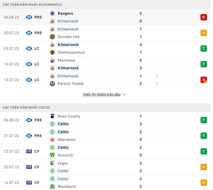Click the Dundee Utd team logo

53,37
